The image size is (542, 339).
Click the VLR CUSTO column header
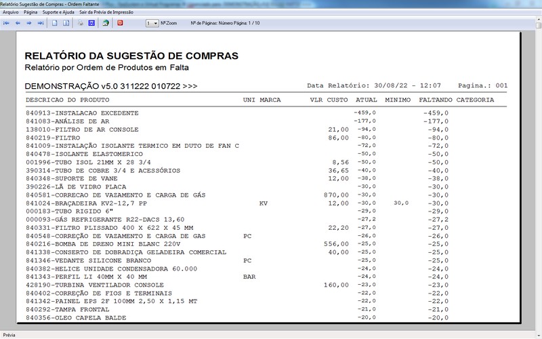[x=329, y=100]
